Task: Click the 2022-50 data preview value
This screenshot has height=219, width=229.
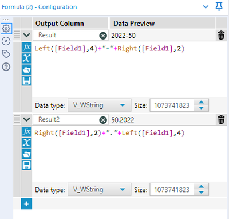Action: pyautogui.click(x=123, y=36)
